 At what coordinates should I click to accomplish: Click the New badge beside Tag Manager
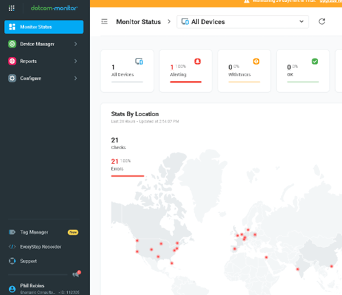73,232
